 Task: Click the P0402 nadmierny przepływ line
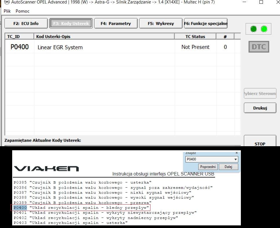click(x=96, y=218)
